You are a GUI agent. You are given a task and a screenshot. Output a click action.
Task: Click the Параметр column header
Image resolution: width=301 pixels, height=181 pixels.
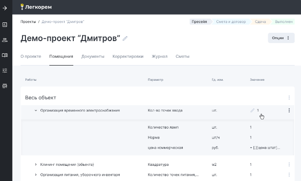pos(155,80)
